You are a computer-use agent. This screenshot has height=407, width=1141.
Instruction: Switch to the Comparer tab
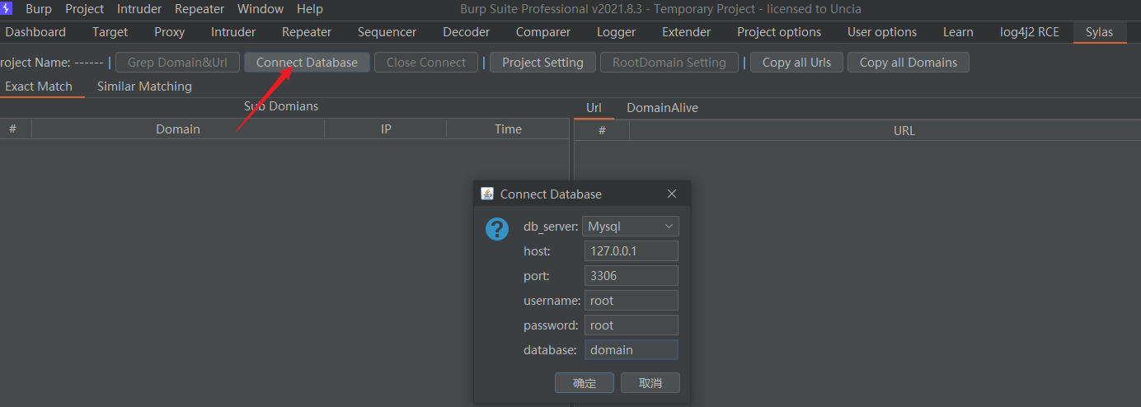coord(543,32)
